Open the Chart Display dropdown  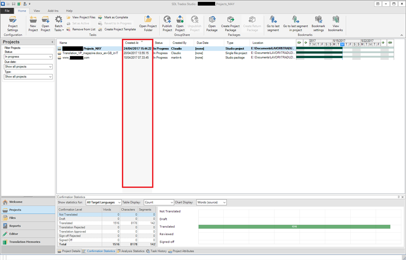coord(211,202)
